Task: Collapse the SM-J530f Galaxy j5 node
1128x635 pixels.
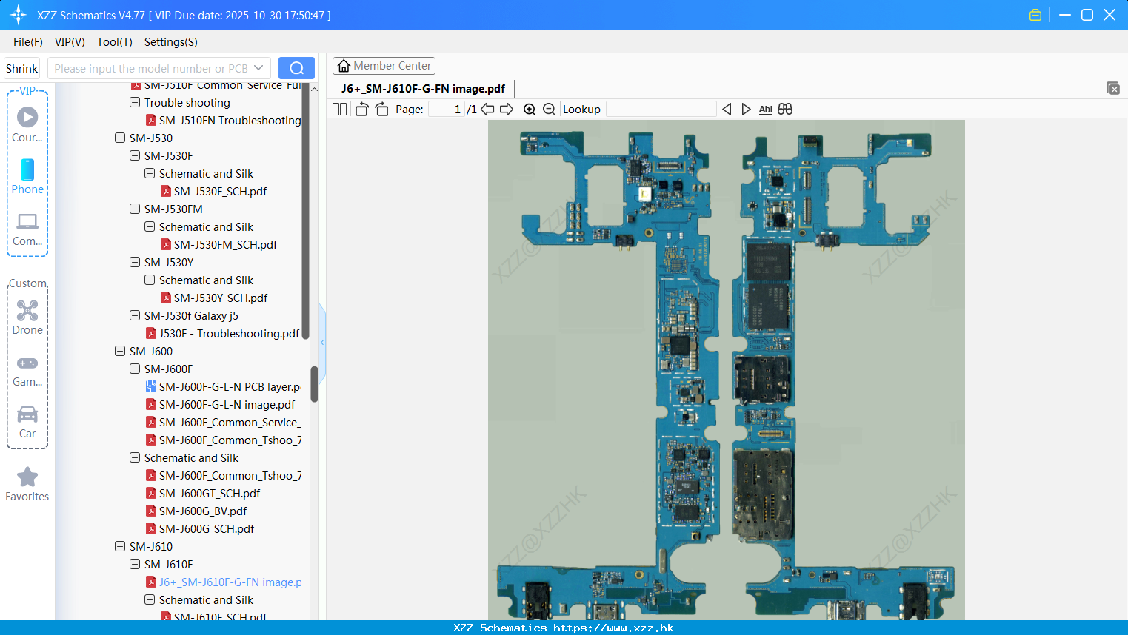Action: click(x=135, y=315)
